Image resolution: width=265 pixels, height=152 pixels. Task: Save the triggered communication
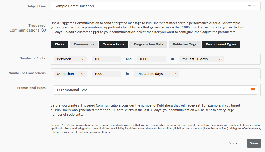coord(254,143)
